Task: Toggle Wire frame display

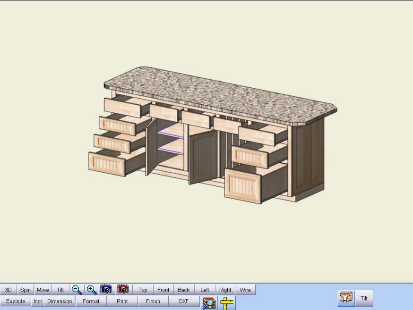Action: [245, 290]
